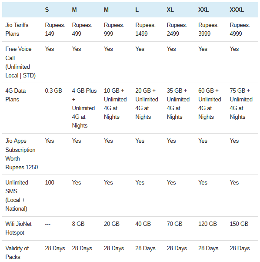The width and height of the screenshot is (260, 262).
Task: Click the XXXL column header
Action: (237, 10)
